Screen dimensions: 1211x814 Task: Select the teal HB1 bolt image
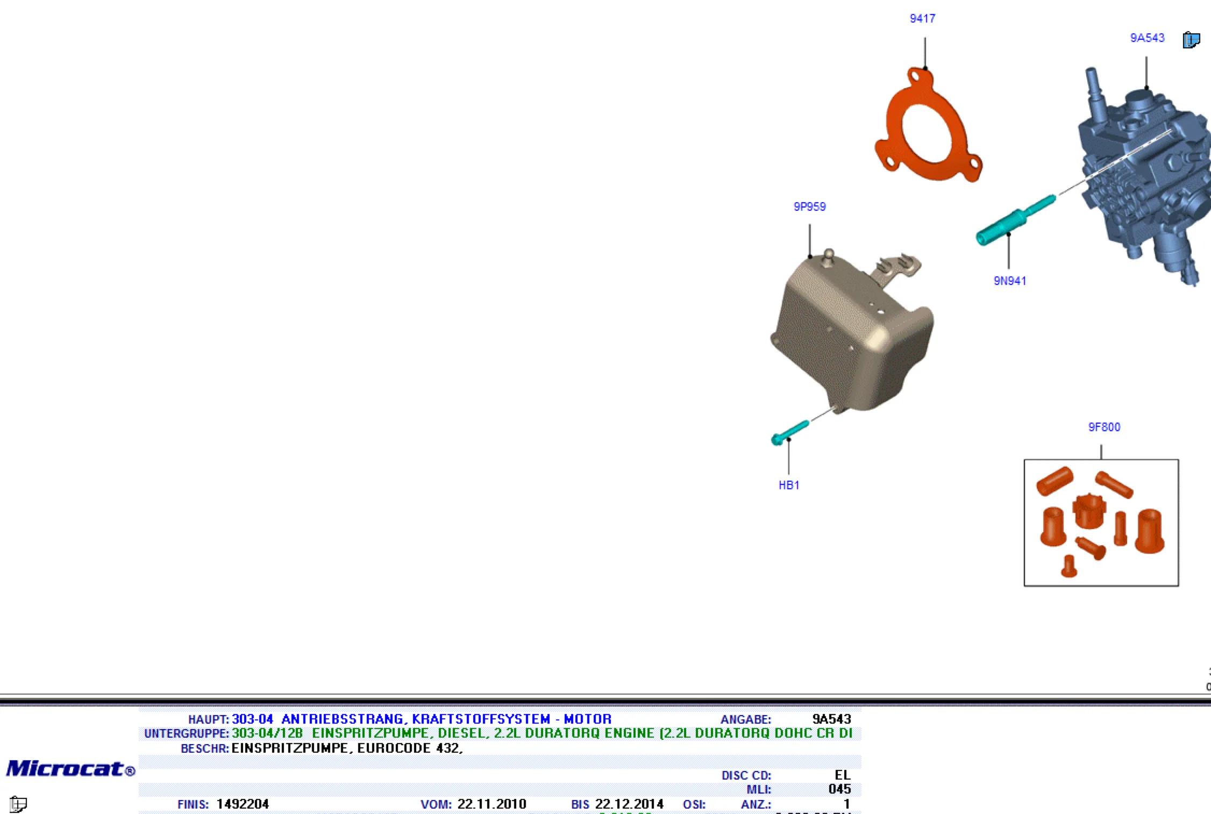click(789, 432)
